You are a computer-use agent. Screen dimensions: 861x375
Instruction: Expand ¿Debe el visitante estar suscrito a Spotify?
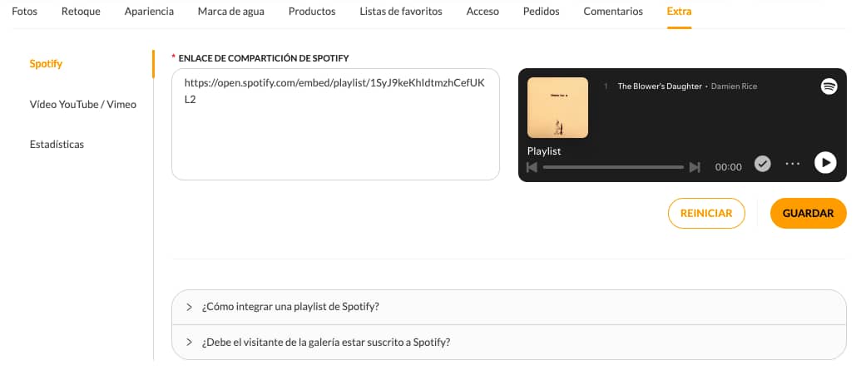508,342
